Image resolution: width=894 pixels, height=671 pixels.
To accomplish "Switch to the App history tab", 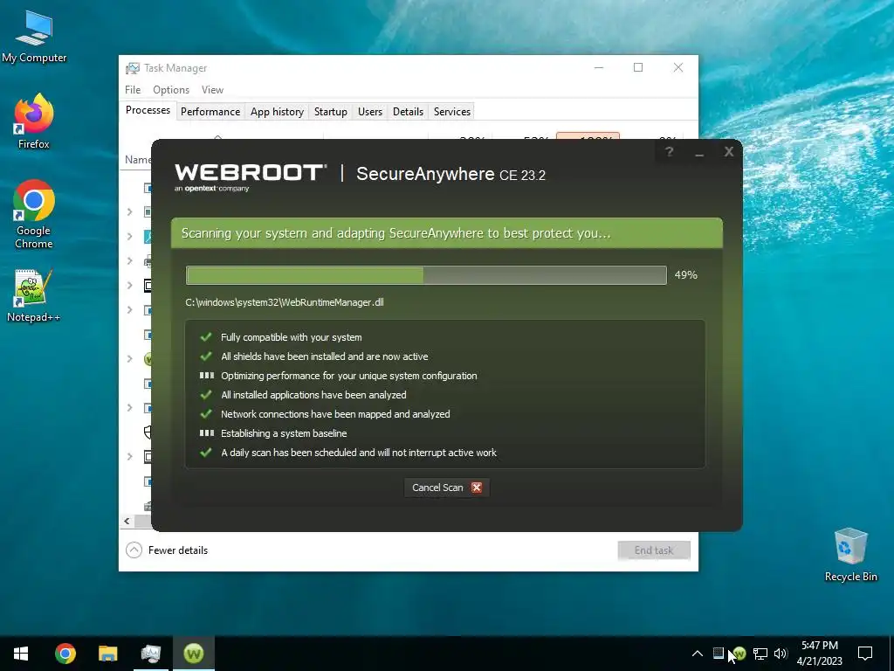I will [277, 111].
